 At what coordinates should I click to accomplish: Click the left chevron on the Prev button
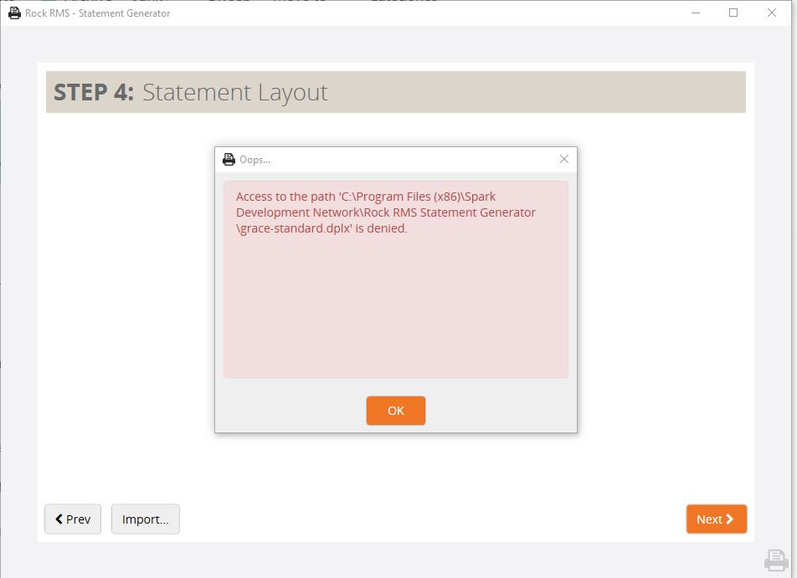59,519
